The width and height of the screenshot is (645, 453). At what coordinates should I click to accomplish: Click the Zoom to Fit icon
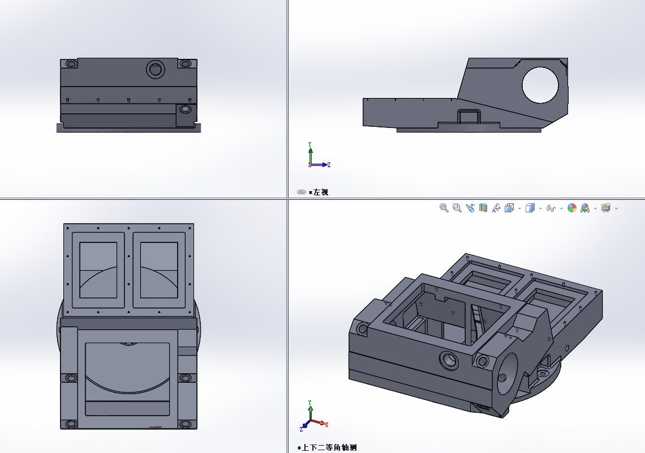point(444,208)
